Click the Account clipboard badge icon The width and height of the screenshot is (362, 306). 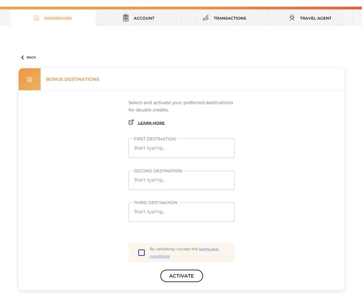coord(126,18)
